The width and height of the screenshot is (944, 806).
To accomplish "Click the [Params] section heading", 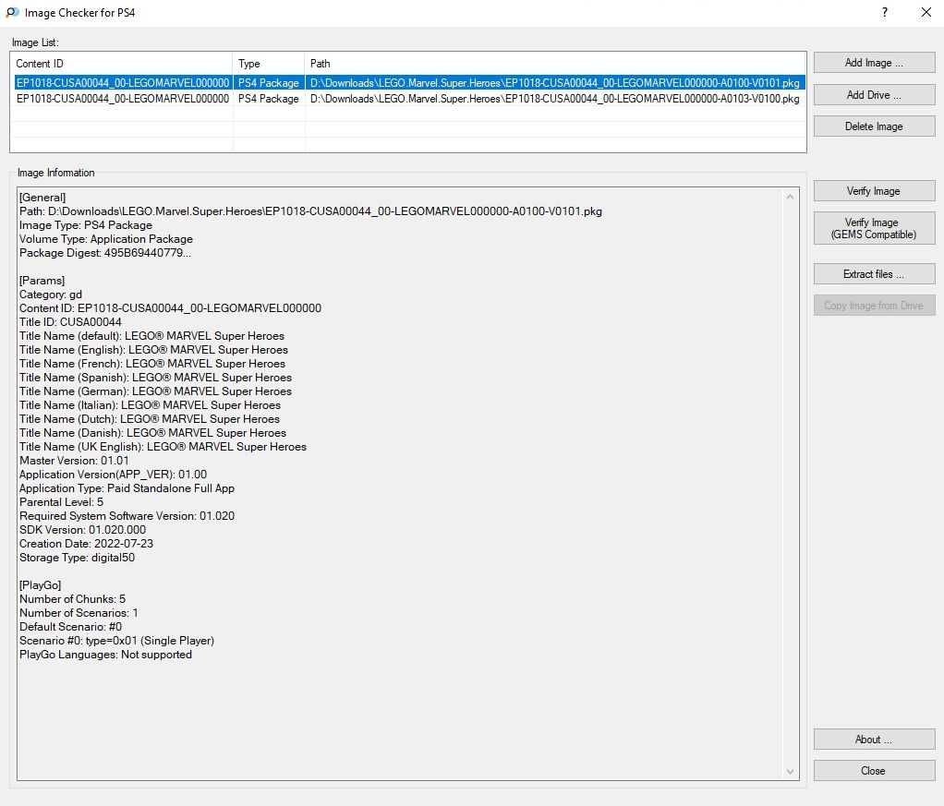I will point(42,281).
